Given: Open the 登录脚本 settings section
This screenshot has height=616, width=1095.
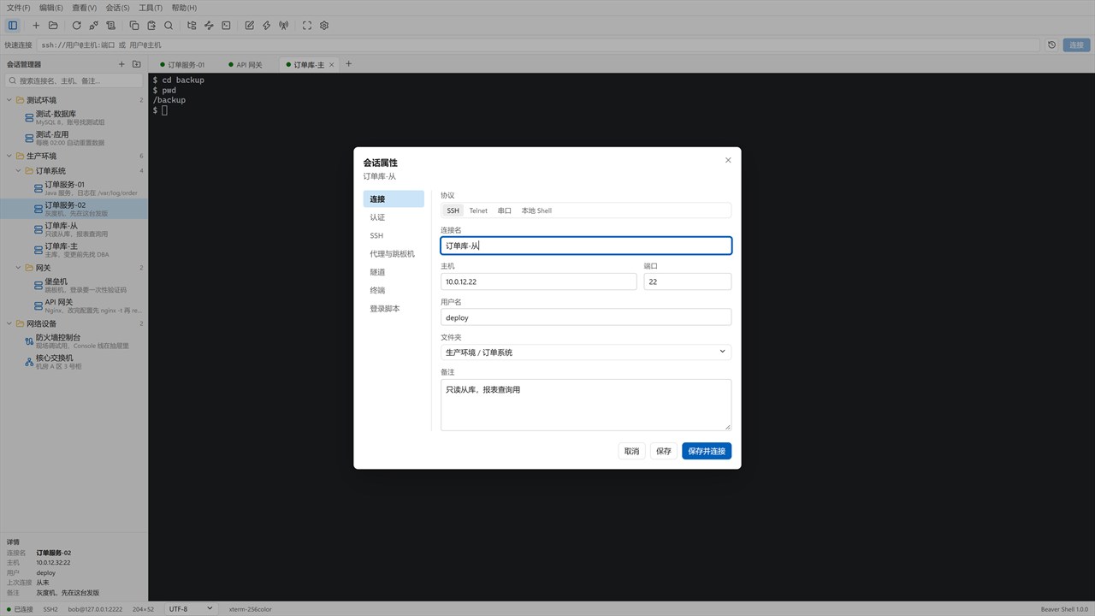Looking at the screenshot, I should coord(394,309).
